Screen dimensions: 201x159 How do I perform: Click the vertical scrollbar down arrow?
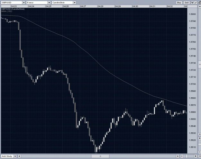click(x=200, y=134)
